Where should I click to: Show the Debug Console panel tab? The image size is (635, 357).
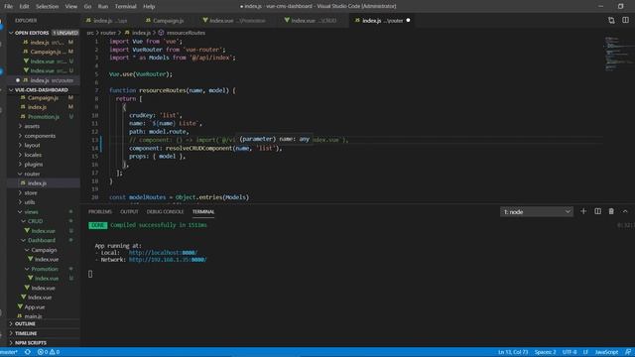[166, 211]
